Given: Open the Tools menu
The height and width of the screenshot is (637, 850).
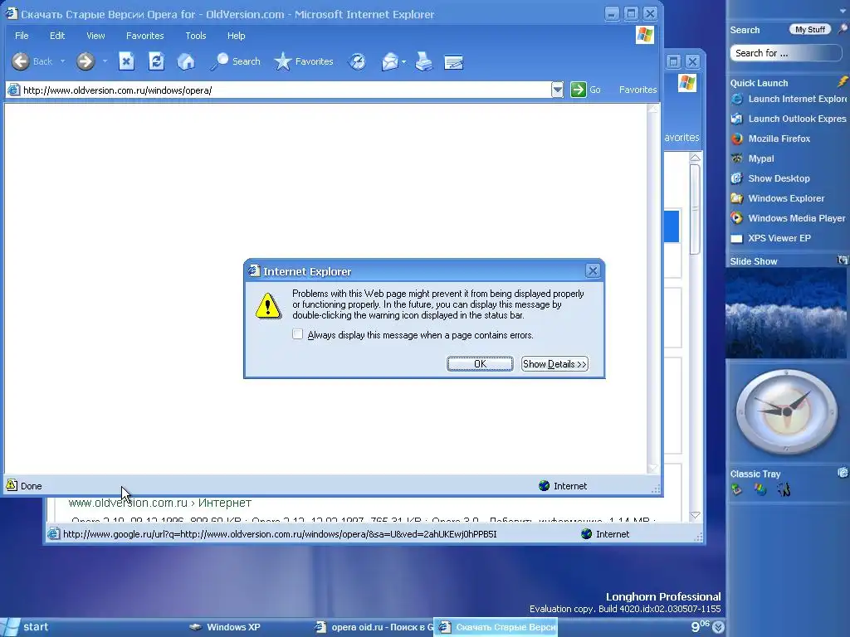Looking at the screenshot, I should pos(196,36).
